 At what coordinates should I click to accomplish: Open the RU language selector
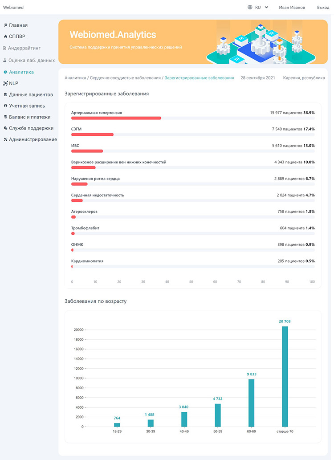(258, 7)
